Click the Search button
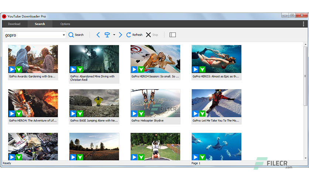Screen dimensions: 309x179 76,35
